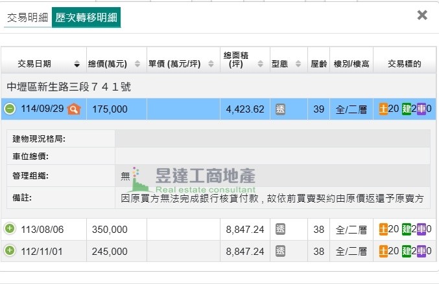Click the 透 type icon in 112/11/01 row
Image resolution: width=439 pixels, height=284 pixels.
(x=280, y=250)
